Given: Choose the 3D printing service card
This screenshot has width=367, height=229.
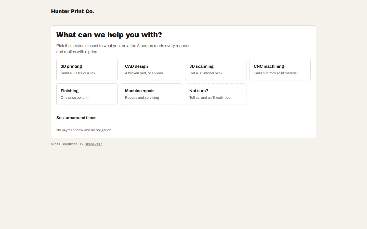Looking at the screenshot, I should pyautogui.click(x=87, y=70).
